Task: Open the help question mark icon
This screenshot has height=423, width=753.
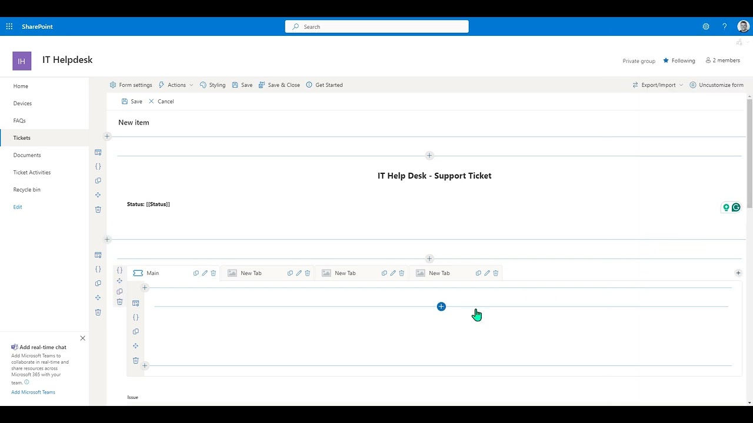Action: tap(724, 26)
